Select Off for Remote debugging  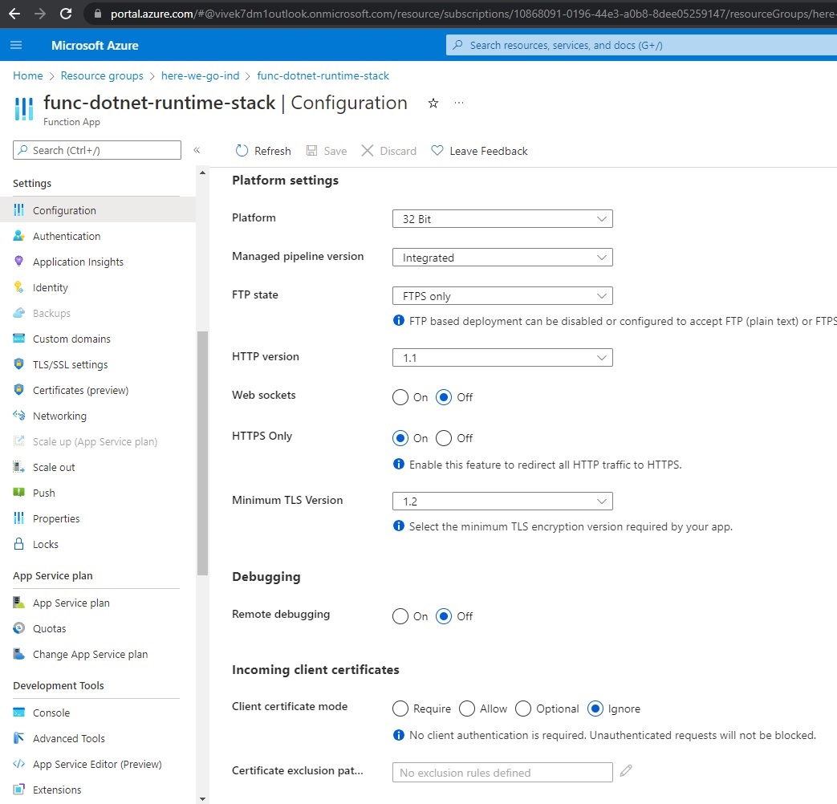click(444, 616)
